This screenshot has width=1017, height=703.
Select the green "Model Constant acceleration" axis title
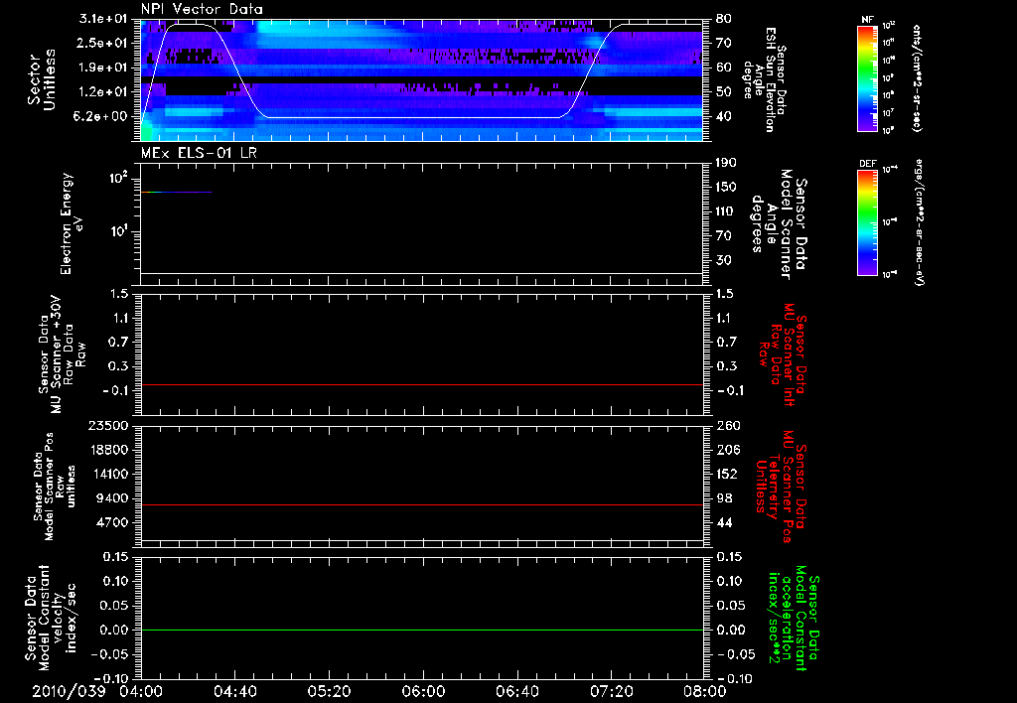[795, 617]
